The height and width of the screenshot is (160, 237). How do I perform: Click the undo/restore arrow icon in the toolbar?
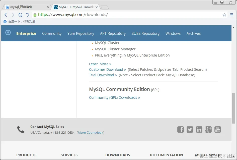[x=27, y=14]
